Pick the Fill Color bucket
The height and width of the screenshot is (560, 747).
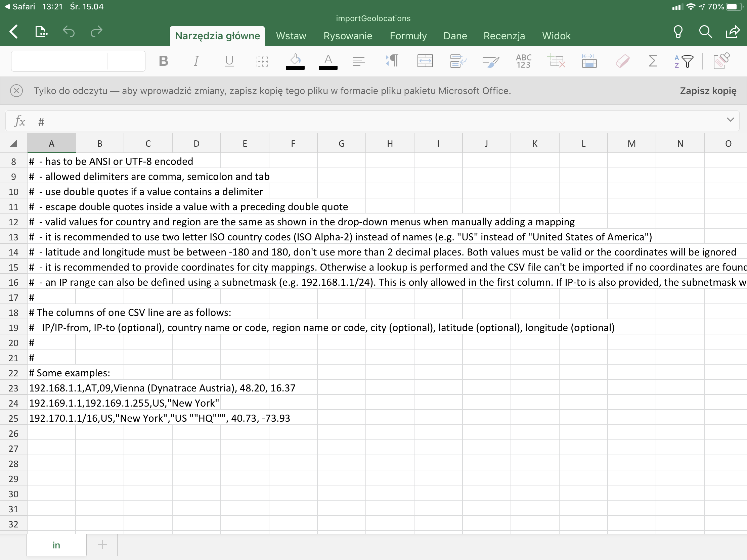pos(295,61)
